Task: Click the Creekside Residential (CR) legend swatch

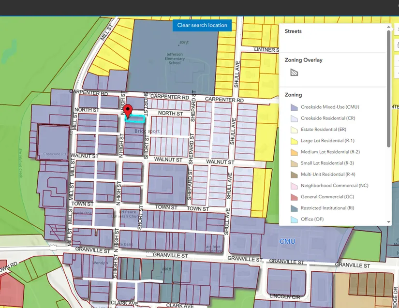Action: [x=294, y=118]
